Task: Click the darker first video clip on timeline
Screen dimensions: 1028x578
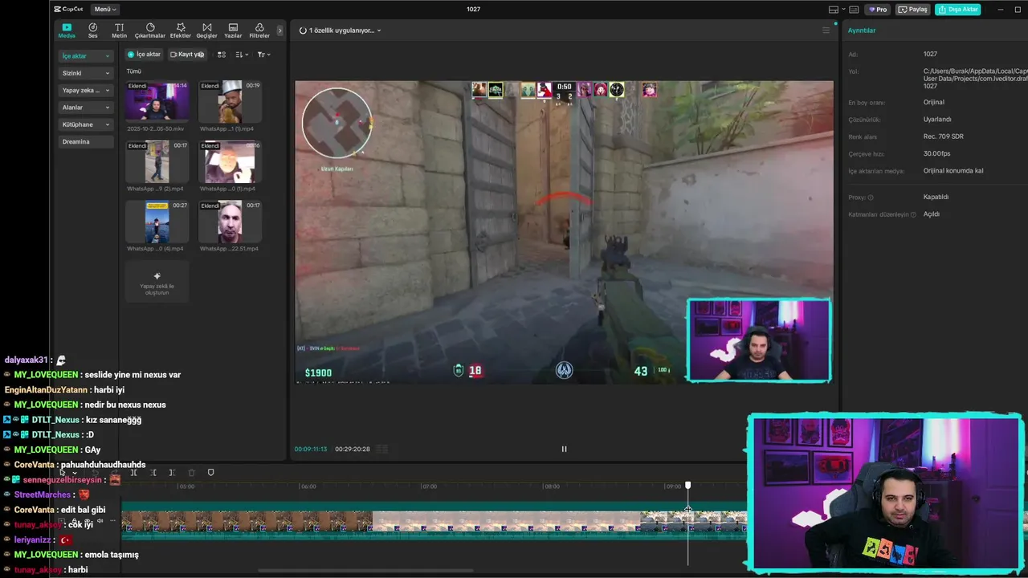Action: point(247,521)
